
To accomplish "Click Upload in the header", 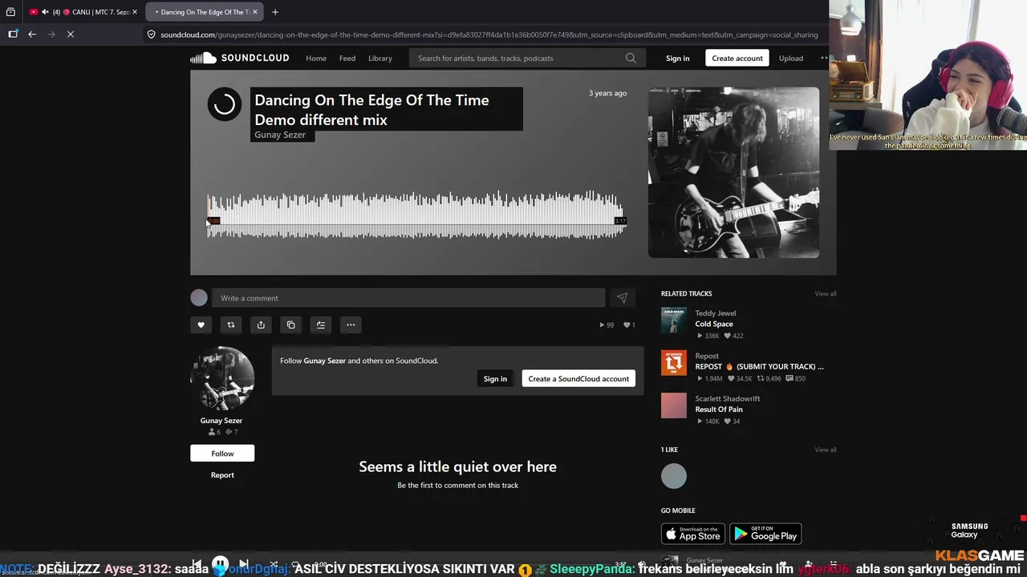I will point(790,58).
